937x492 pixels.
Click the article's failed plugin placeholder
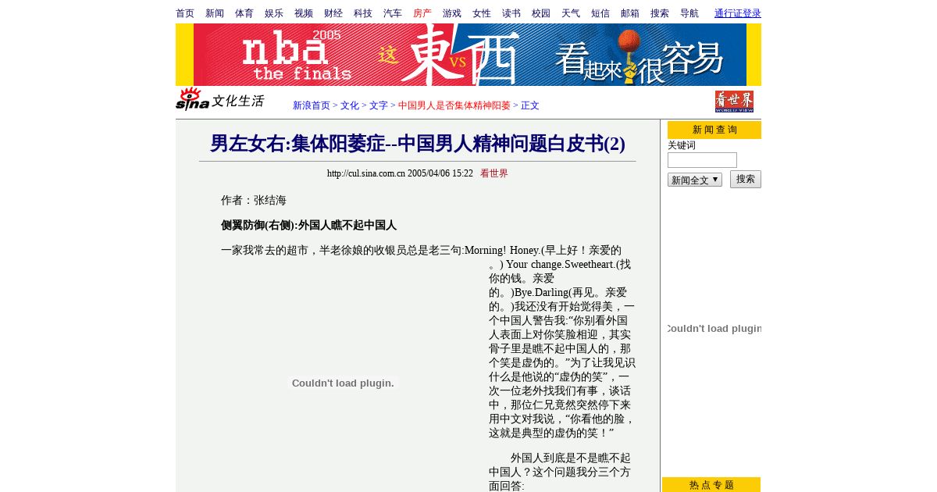point(343,383)
